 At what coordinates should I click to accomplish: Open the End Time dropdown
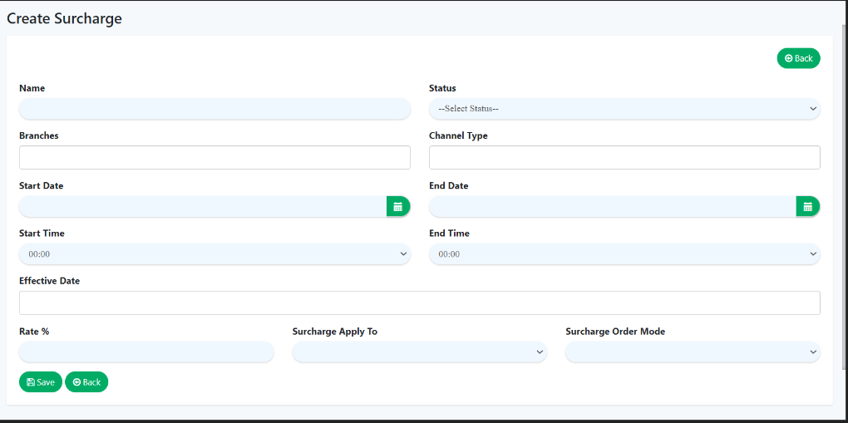coord(624,253)
